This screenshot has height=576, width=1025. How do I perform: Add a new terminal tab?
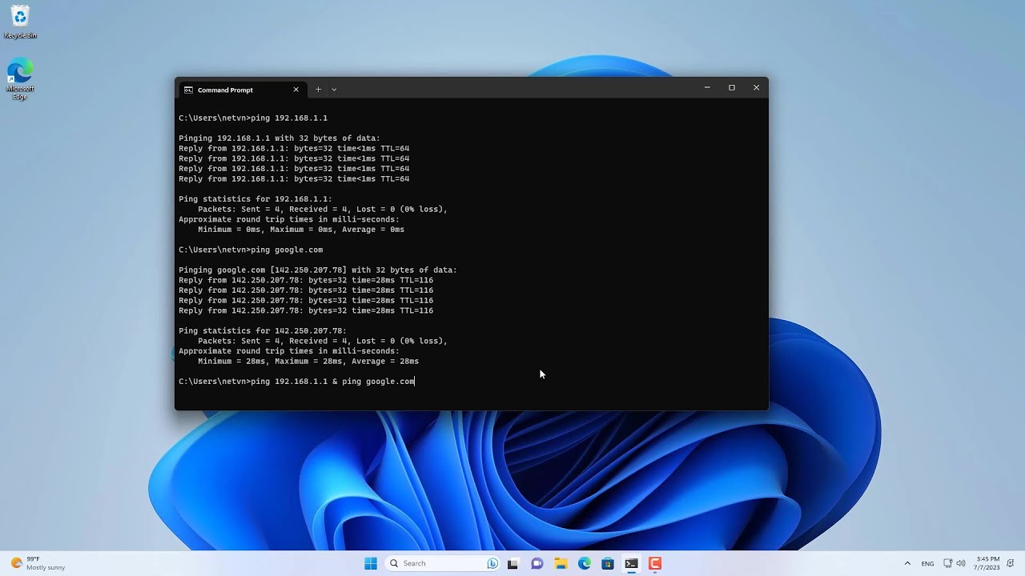pyautogui.click(x=318, y=90)
